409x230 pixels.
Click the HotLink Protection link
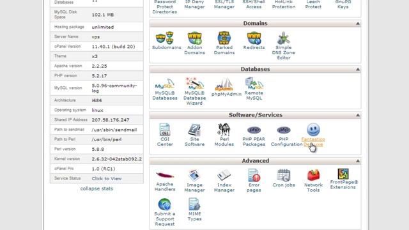[284, 4]
